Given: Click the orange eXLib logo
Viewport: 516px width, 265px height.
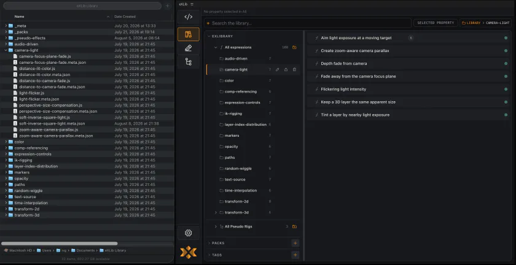Looking at the screenshot, I should [x=188, y=252].
